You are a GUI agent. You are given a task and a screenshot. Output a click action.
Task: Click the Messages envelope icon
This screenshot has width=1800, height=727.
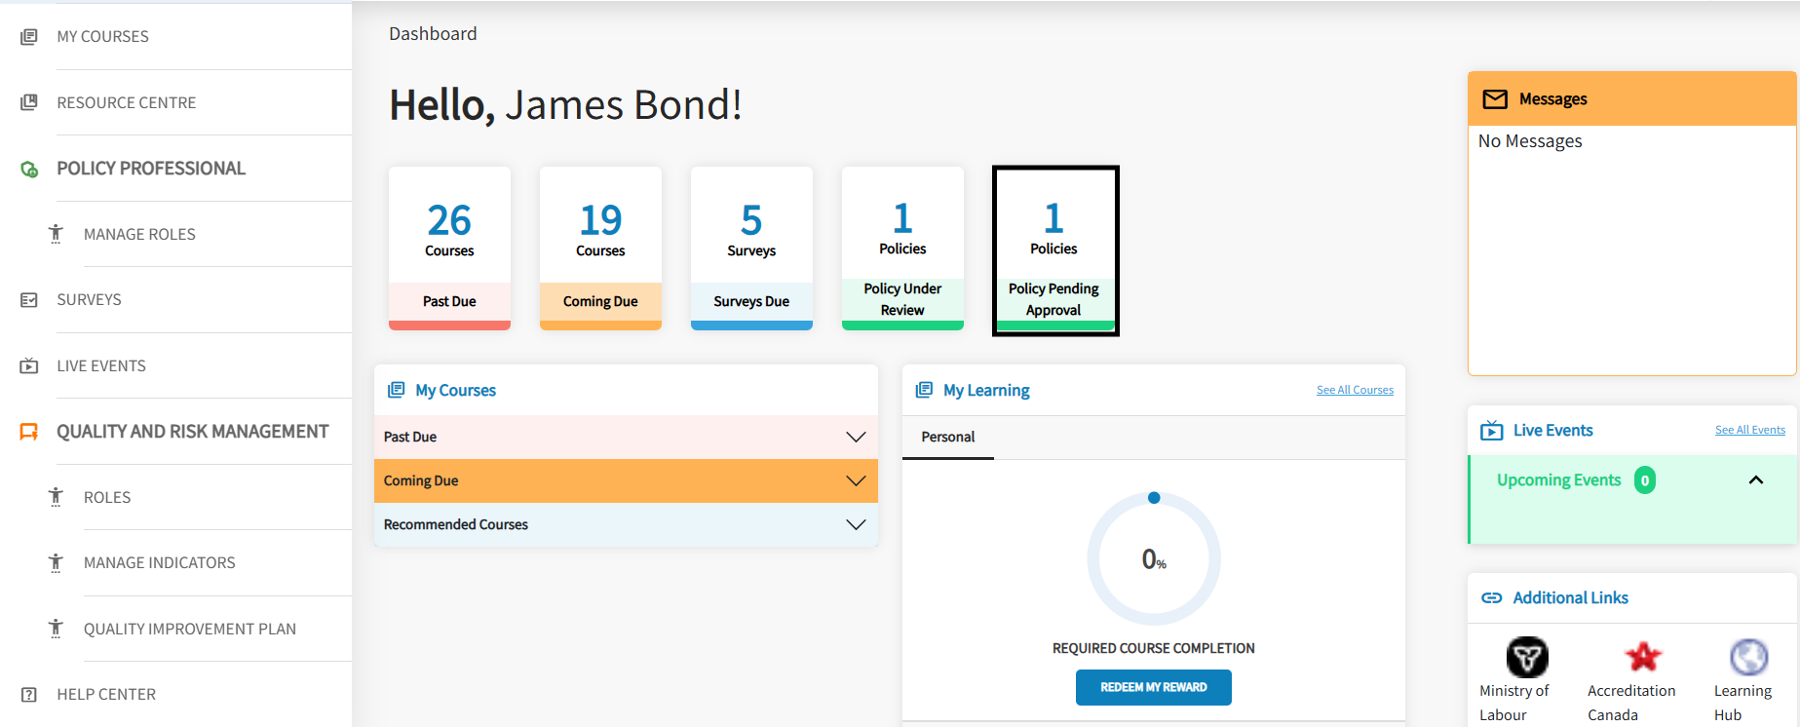(x=1495, y=99)
